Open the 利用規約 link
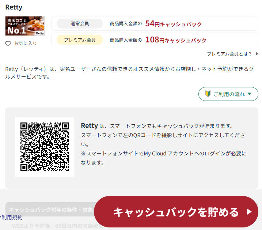 click(12, 217)
